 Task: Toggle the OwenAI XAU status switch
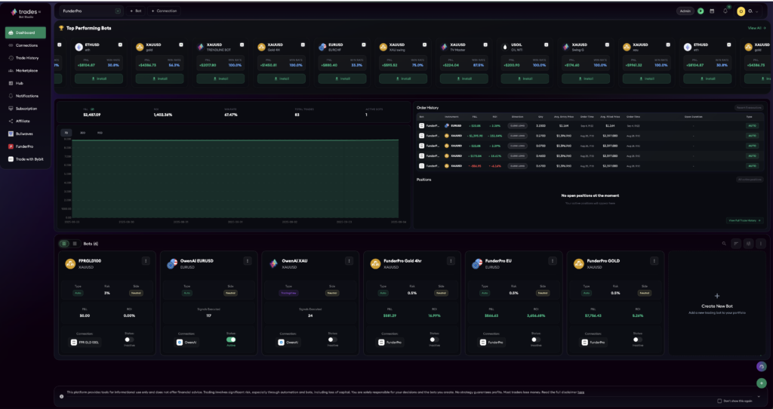tap(332, 340)
